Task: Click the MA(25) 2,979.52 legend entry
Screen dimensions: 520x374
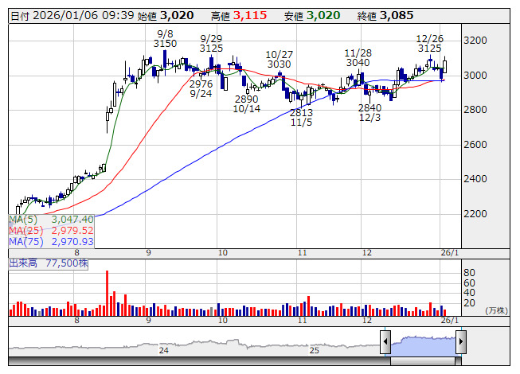Action: point(51,230)
